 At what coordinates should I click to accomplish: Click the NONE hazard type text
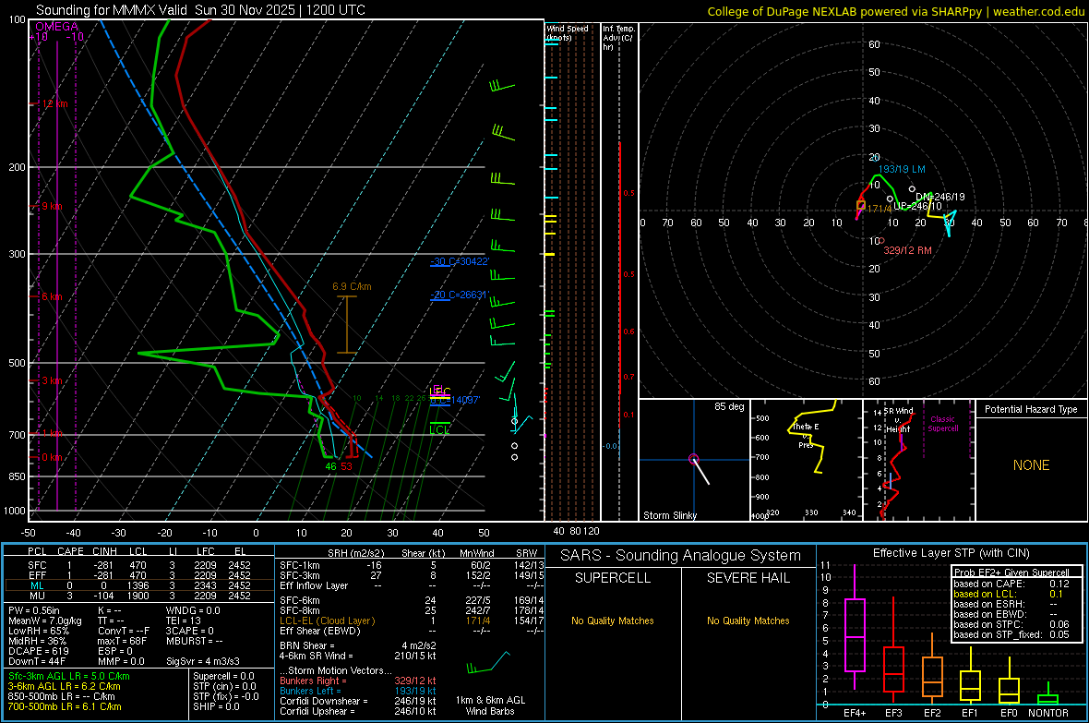coord(1031,465)
